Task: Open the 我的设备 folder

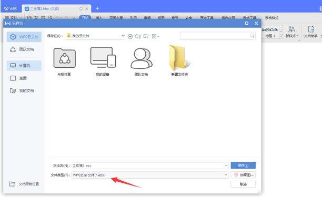Action: (103, 61)
